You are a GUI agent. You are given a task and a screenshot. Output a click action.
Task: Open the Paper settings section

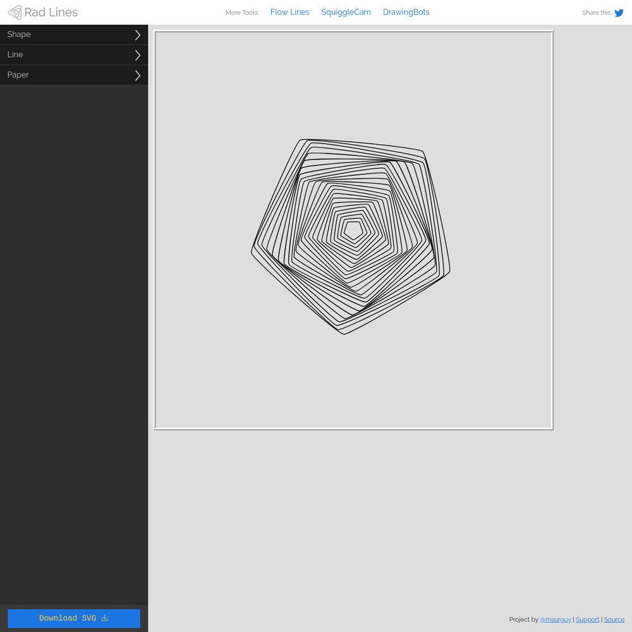click(x=74, y=75)
